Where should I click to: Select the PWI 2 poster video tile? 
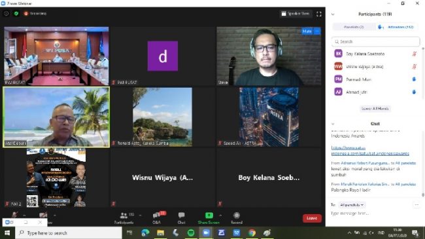click(56, 178)
